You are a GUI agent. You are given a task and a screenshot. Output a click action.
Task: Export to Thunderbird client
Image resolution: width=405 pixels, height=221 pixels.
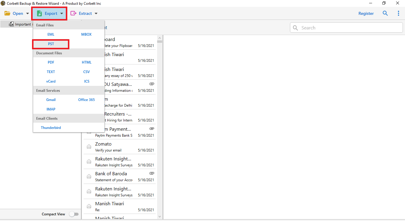pyautogui.click(x=51, y=128)
